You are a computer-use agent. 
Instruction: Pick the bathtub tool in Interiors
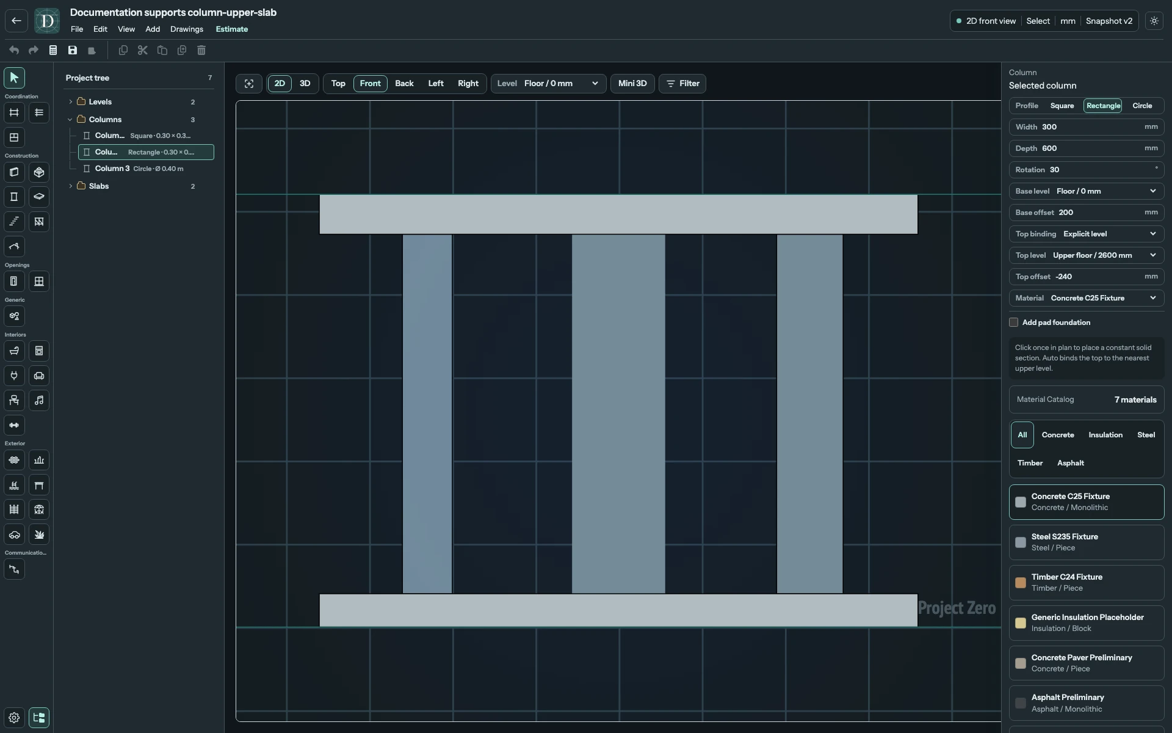(14, 351)
